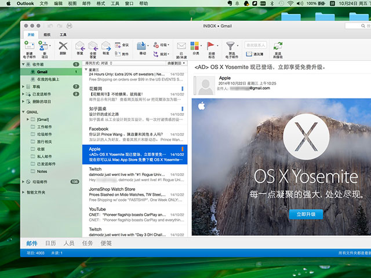Screen dimensions: 371x278
Task: Click the 立即升级 upgrade button
Action: coord(306,214)
